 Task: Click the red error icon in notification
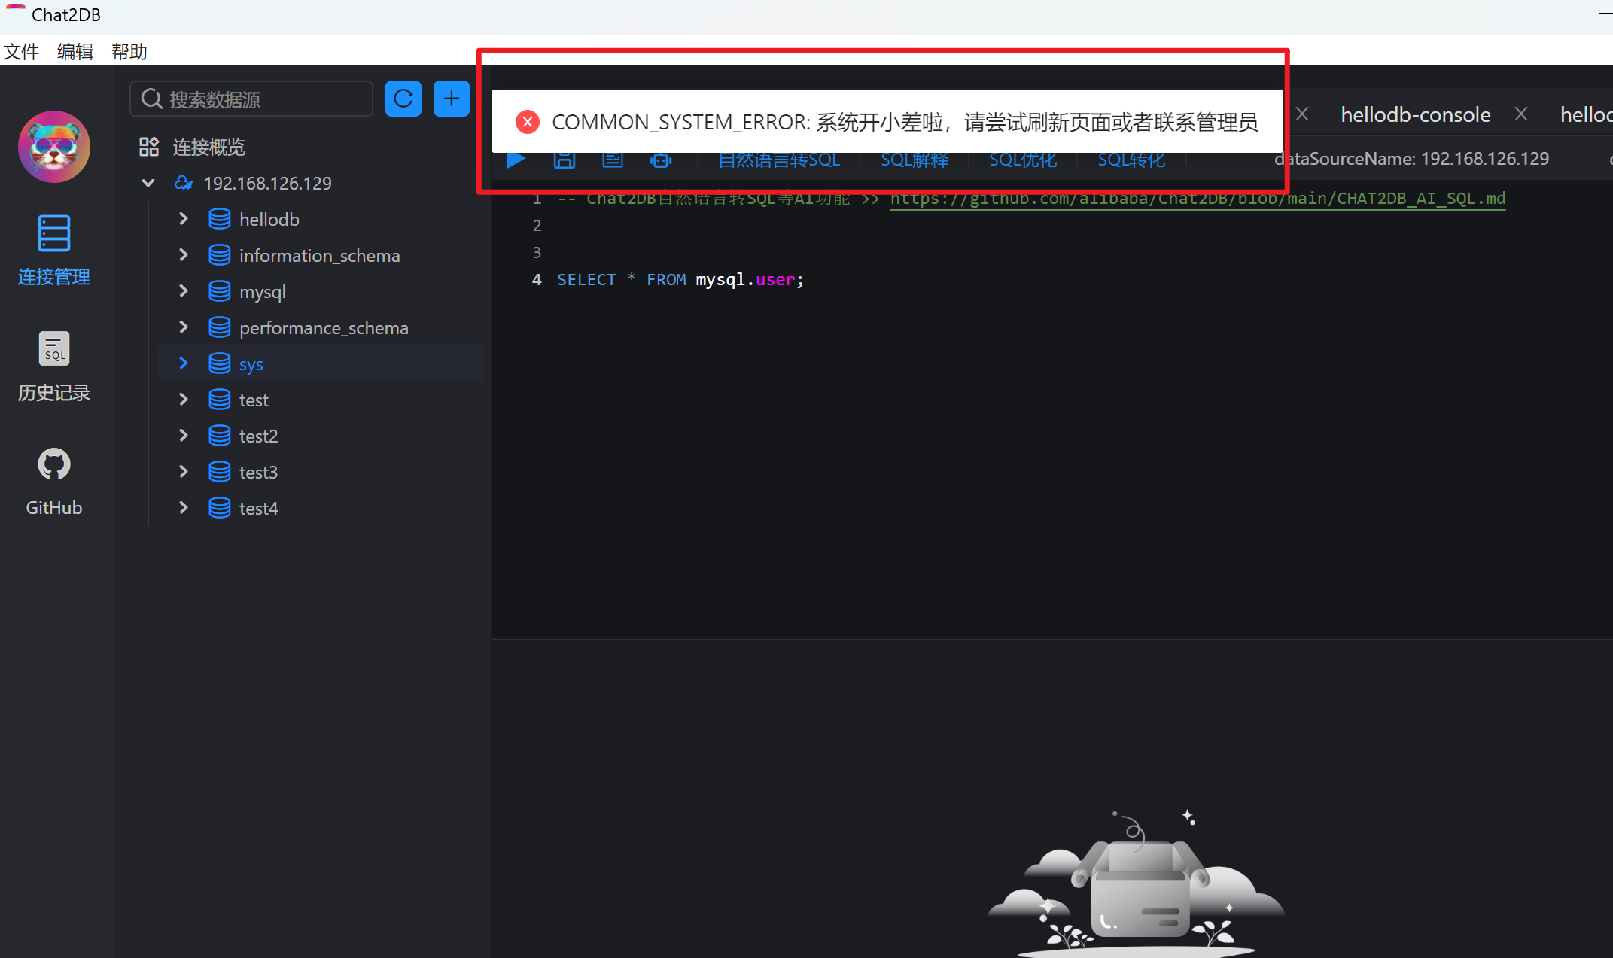coord(527,122)
